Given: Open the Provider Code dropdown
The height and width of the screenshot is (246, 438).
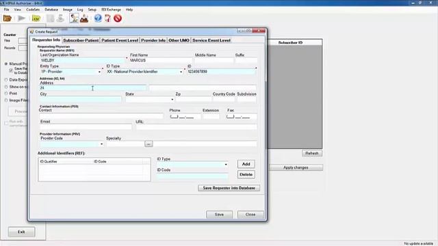Looking at the screenshot, I should pos(102,144).
